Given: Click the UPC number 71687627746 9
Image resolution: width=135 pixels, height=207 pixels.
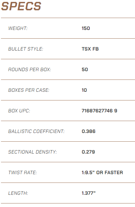Looking at the screenshot, I should tap(99, 111).
